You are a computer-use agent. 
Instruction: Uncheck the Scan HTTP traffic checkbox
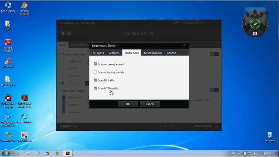[95, 88]
